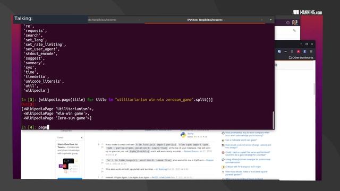Image resolution: width=340 pixels, height=191 pixels.
Task: Click the WikipediaPage 'Zero-sum game' output line
Action: pyautogui.click(x=57, y=118)
